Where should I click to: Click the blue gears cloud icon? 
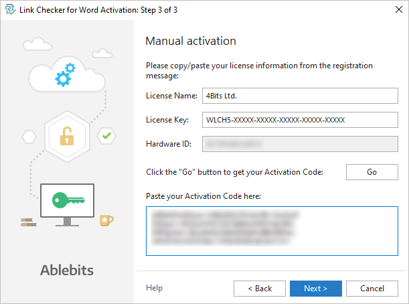[x=67, y=74]
